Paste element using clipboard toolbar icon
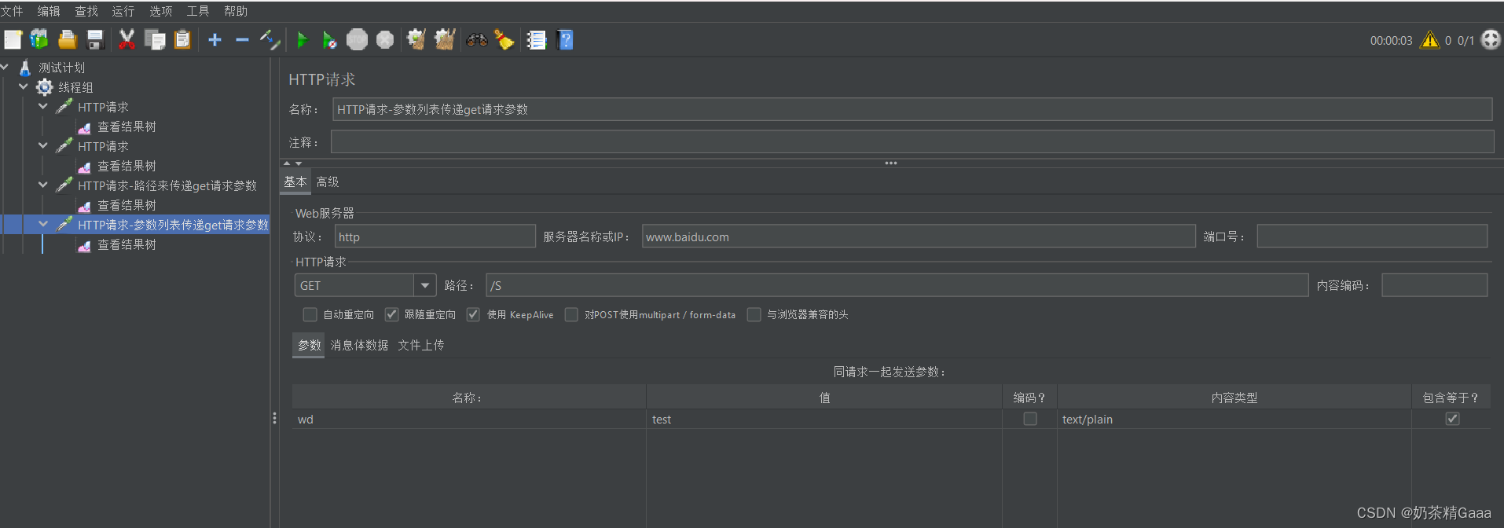Viewport: 1504px width, 528px height. coord(182,39)
